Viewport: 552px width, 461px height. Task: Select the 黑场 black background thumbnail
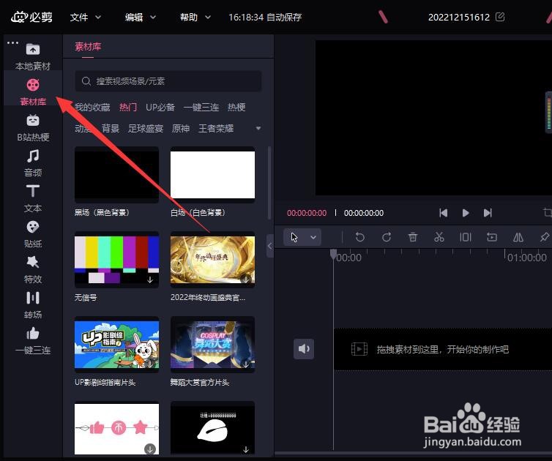(116, 175)
